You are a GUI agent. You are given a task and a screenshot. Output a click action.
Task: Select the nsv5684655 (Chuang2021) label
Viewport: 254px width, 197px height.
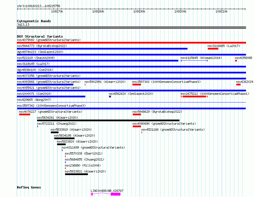(84, 159)
